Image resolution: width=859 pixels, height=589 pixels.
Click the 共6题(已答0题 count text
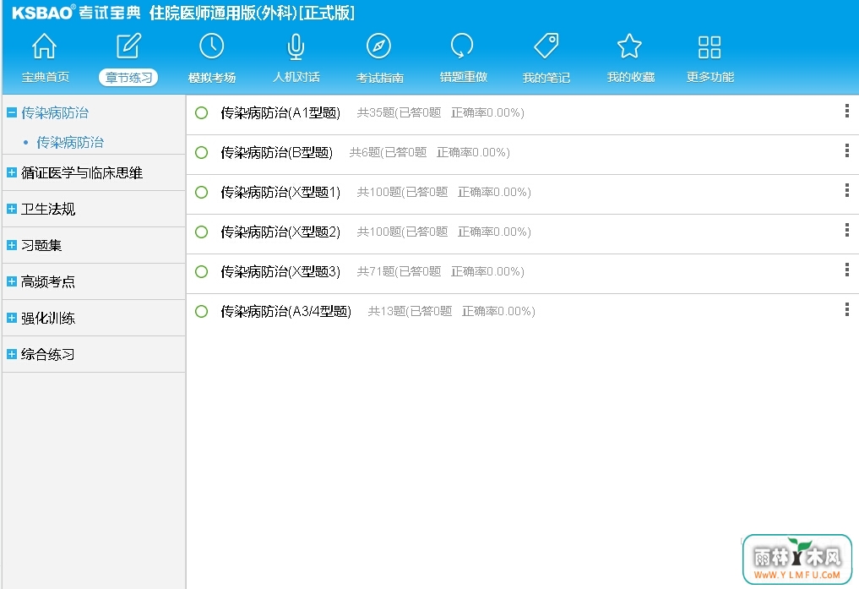coord(388,152)
